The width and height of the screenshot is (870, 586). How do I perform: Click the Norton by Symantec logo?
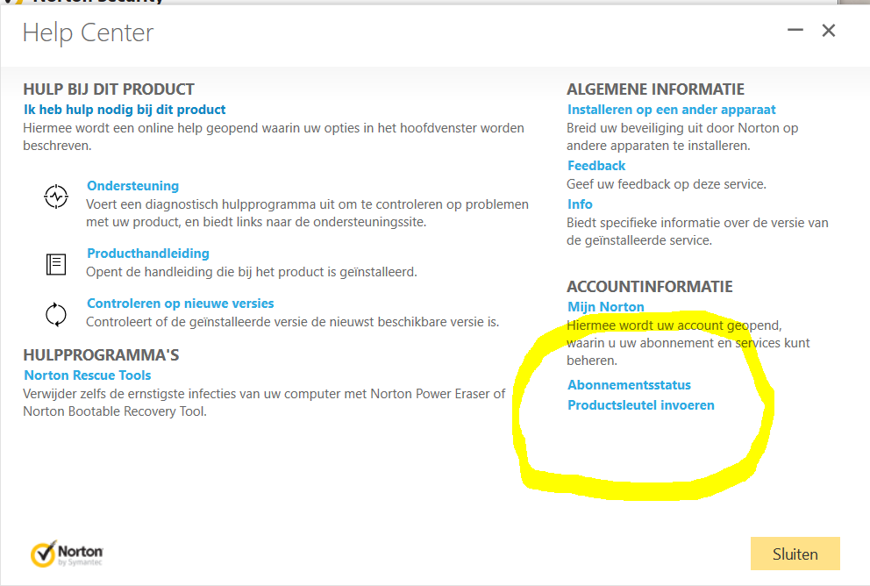(68, 554)
